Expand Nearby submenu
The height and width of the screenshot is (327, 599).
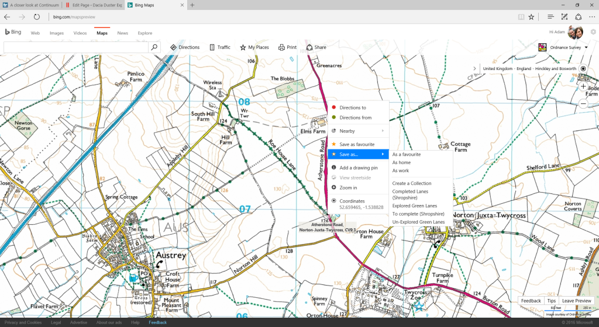click(359, 131)
